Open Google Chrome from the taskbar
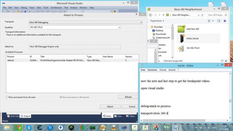233x131 pixels. pos(18,128)
